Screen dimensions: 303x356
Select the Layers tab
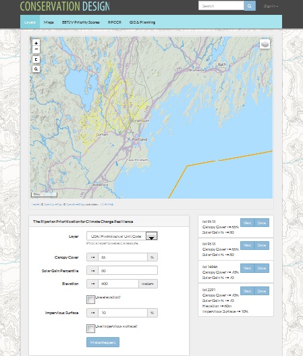[30, 22]
